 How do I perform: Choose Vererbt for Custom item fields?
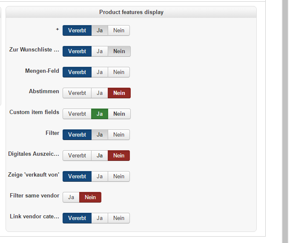(x=77, y=114)
